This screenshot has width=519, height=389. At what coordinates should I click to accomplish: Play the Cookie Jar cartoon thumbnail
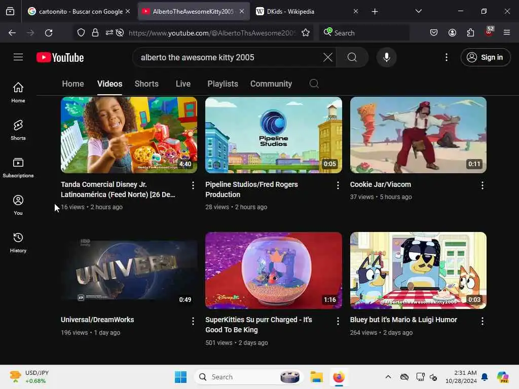click(418, 135)
